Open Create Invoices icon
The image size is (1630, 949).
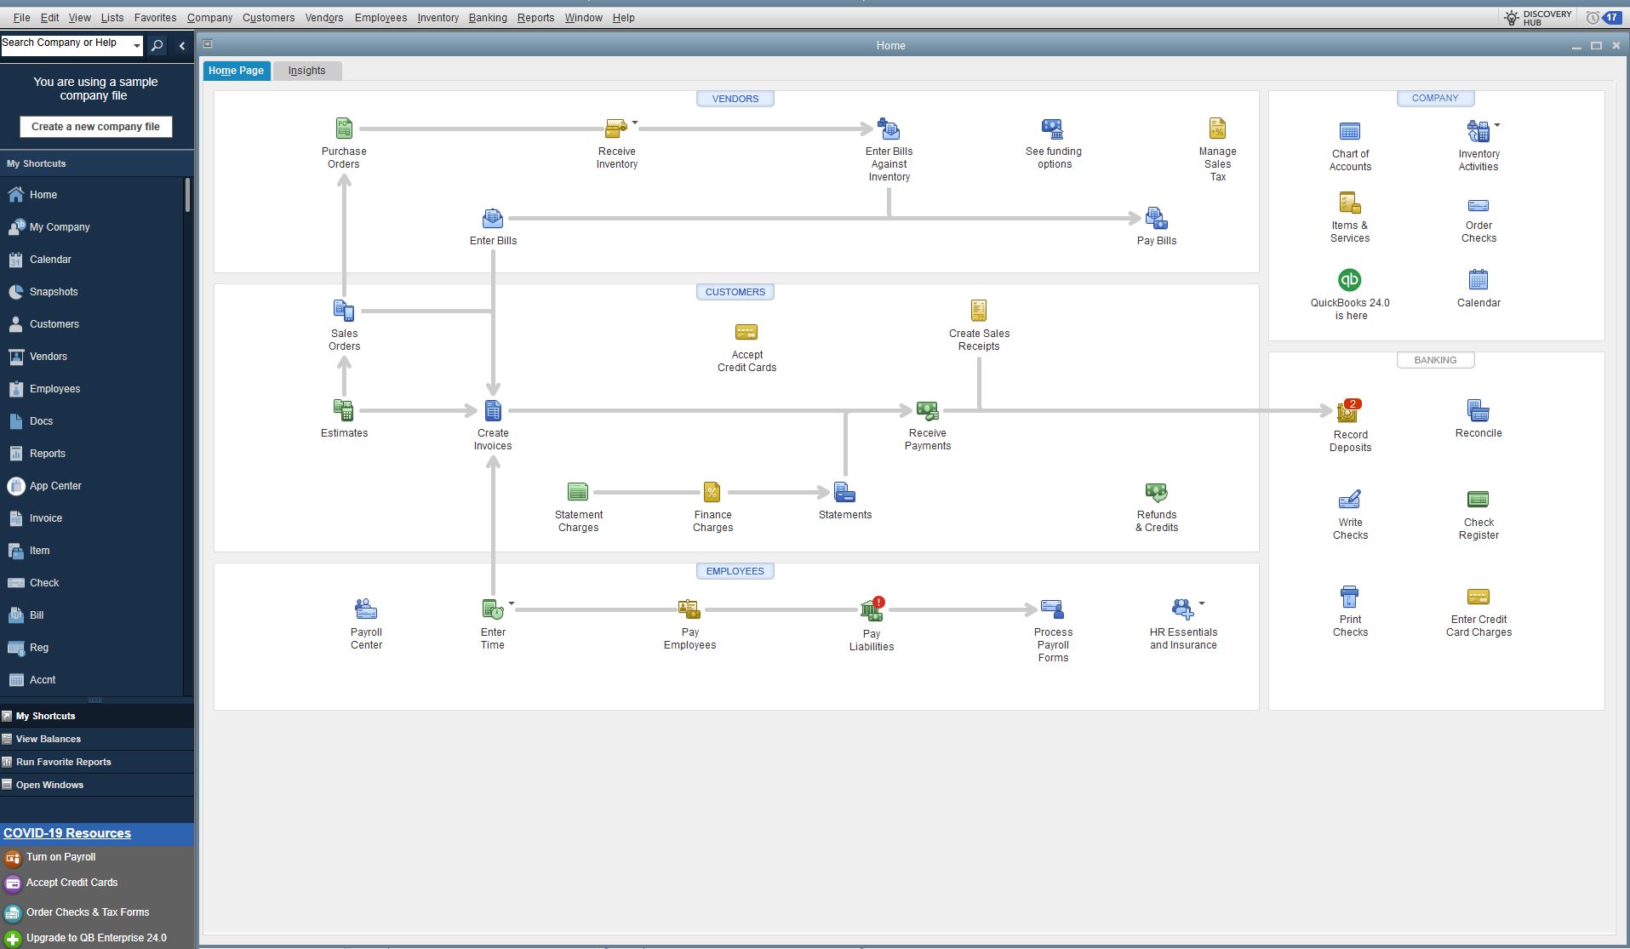coord(493,410)
